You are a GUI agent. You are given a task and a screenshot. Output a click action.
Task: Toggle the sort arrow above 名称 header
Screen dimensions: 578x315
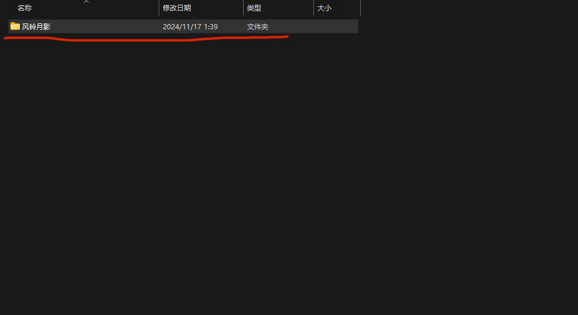coord(86,2)
